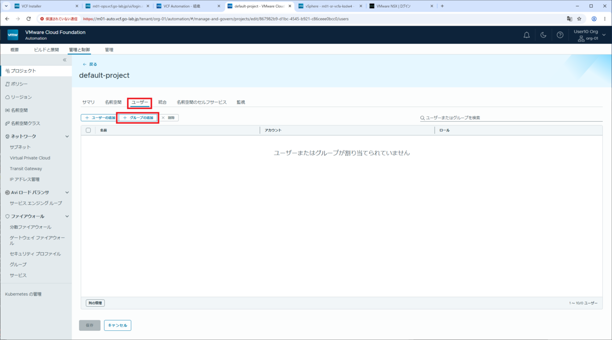
Task: Open the Chrome three-dot menu
Action: point(604,18)
